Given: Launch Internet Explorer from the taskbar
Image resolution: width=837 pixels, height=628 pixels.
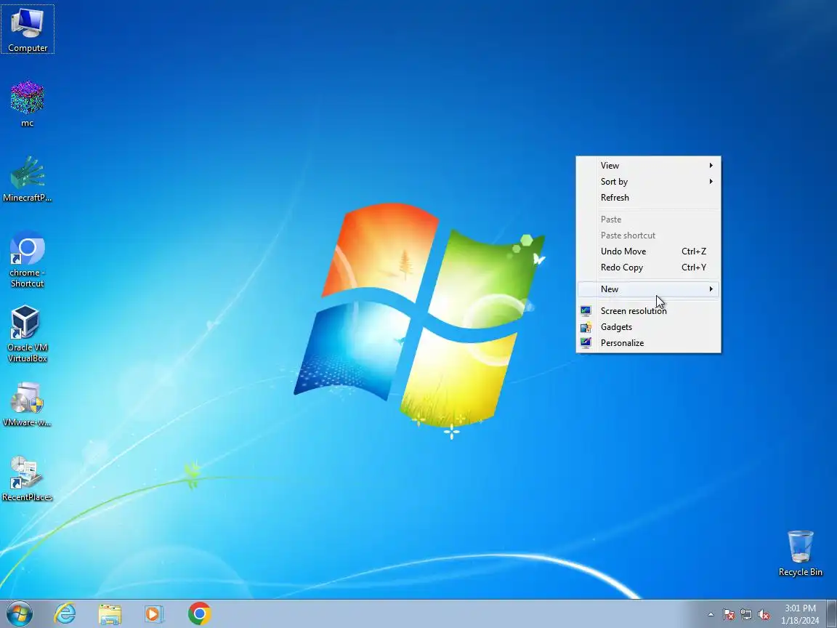Looking at the screenshot, I should pyautogui.click(x=65, y=613).
